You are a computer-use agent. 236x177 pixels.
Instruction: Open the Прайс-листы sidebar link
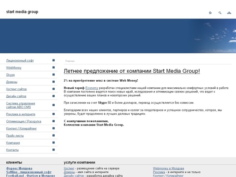(x=15, y=135)
